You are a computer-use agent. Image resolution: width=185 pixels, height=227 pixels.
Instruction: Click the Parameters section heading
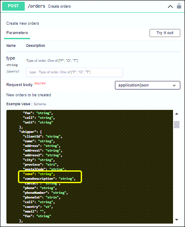pos(17,33)
